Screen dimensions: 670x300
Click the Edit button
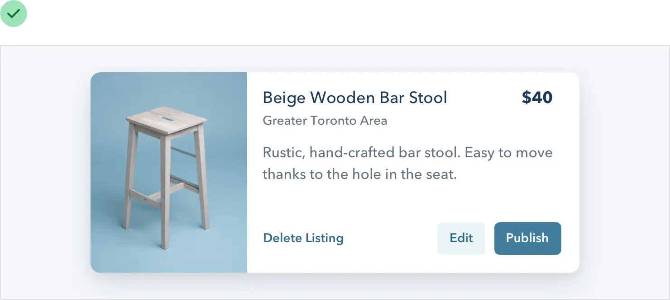(461, 238)
